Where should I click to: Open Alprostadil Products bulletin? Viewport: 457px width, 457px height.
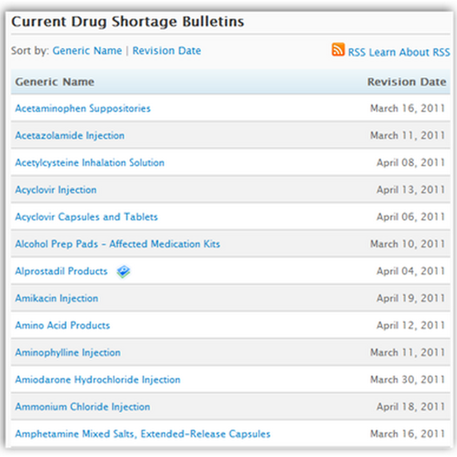pyautogui.click(x=61, y=271)
